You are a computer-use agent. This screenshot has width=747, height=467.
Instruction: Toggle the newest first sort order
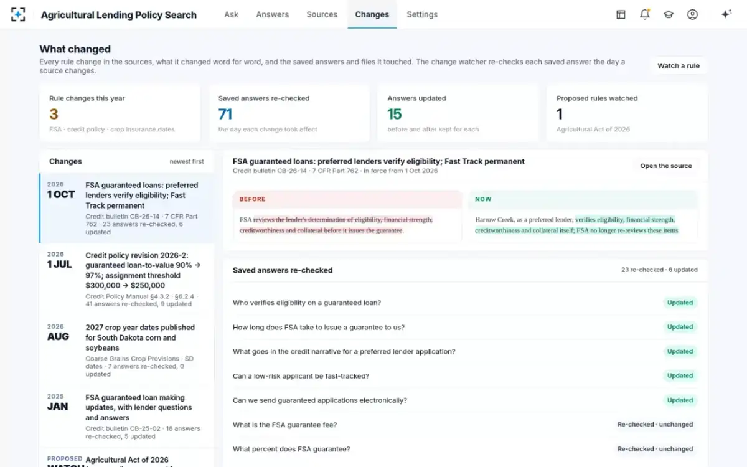coord(187,161)
